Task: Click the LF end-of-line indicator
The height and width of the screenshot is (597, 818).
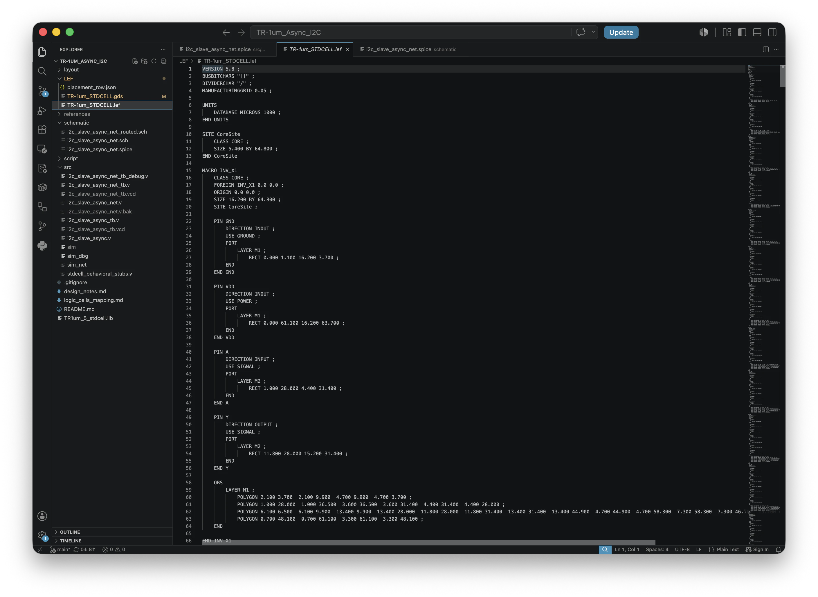Action: pyautogui.click(x=699, y=550)
